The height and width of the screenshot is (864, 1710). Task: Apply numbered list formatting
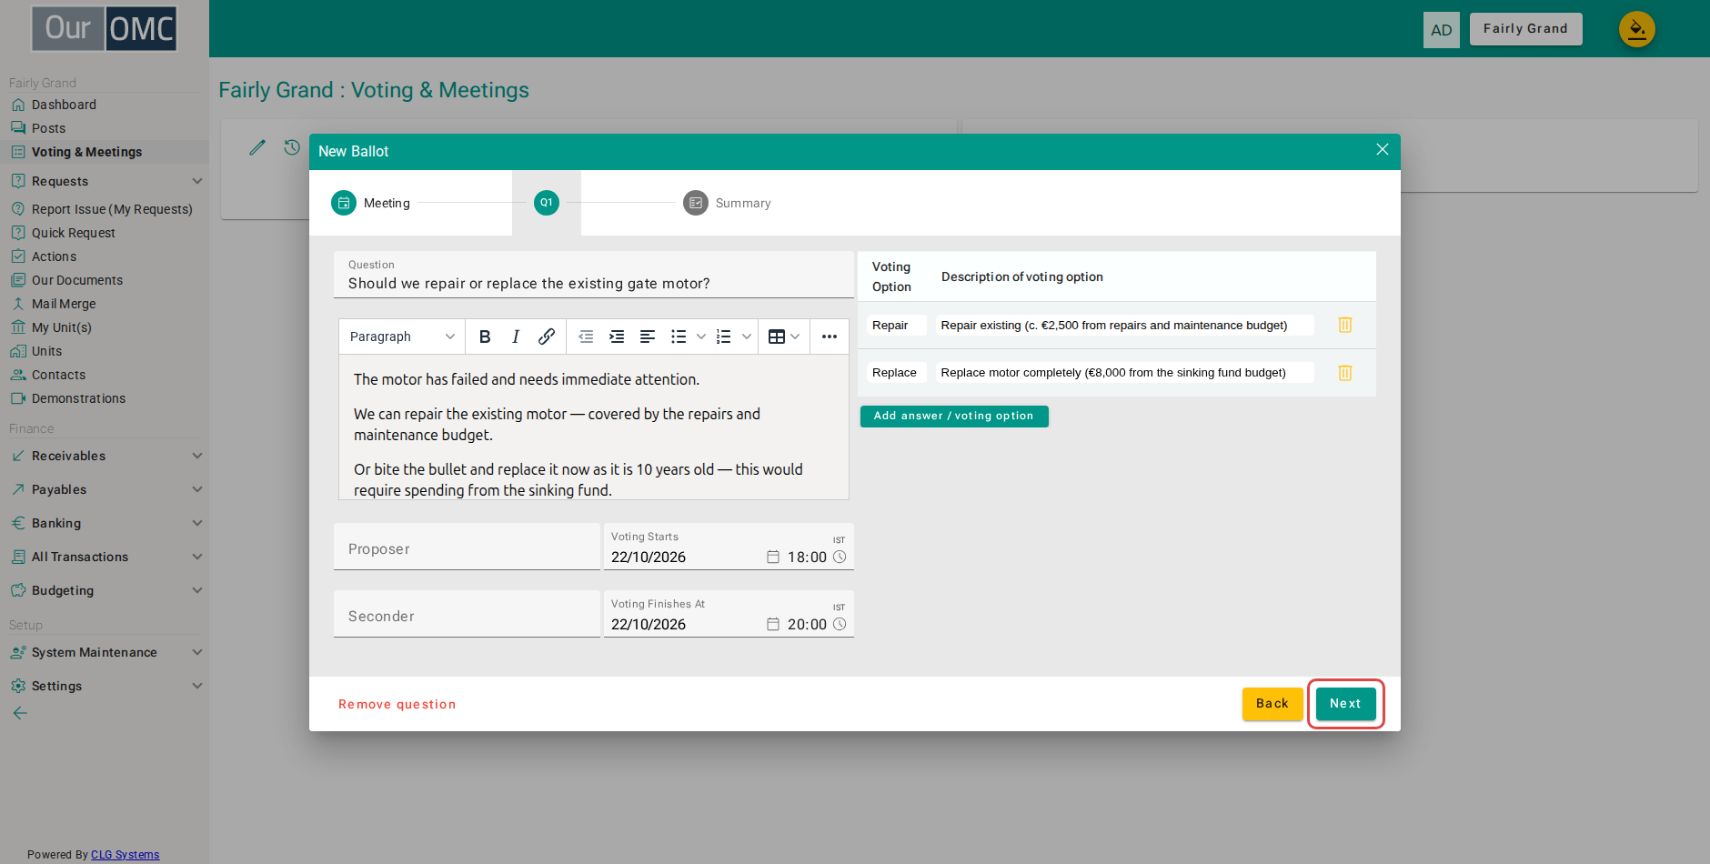(724, 337)
